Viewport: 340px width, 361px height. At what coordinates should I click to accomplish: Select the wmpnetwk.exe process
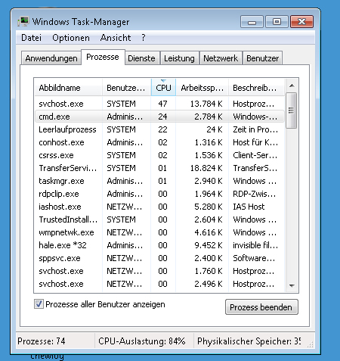pos(159,232)
